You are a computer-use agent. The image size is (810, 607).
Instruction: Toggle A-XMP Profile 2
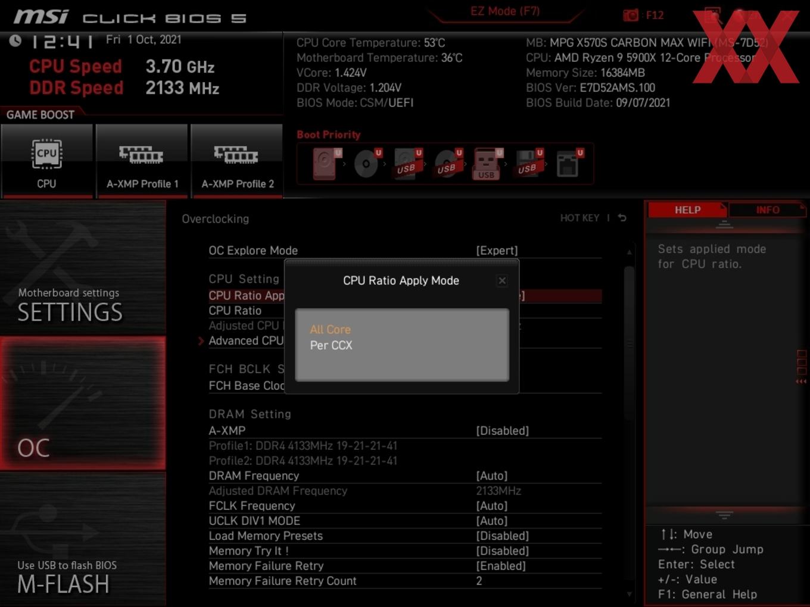(237, 161)
